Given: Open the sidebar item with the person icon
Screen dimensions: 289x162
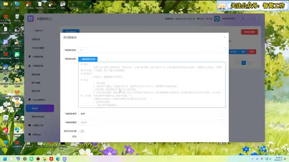Looking at the screenshot, I should click(x=29, y=66).
